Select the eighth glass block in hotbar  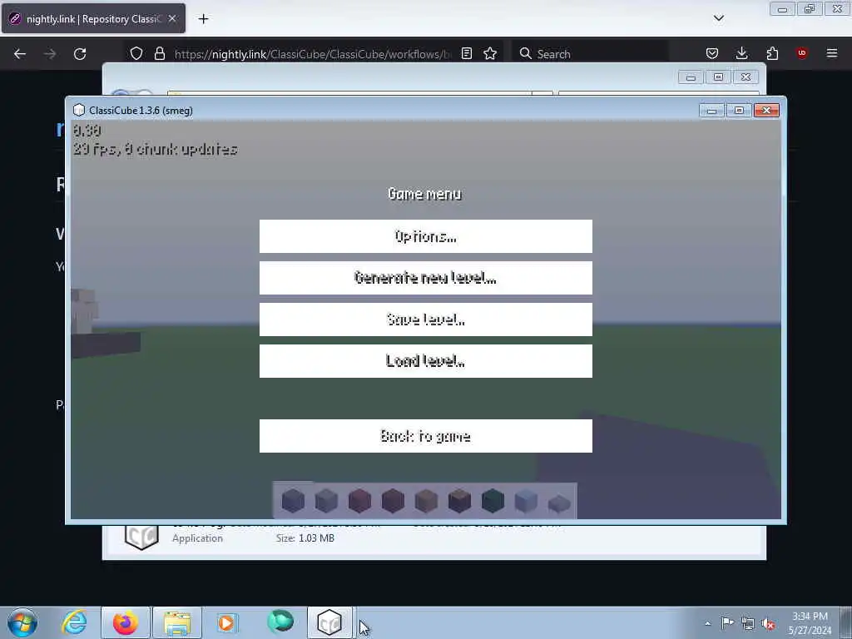(526, 501)
